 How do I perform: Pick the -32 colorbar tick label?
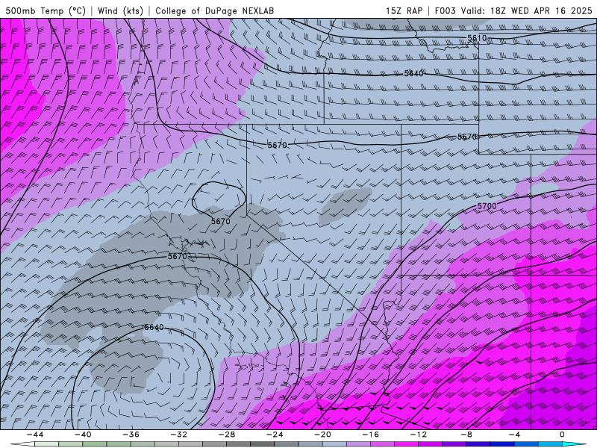[x=179, y=435]
